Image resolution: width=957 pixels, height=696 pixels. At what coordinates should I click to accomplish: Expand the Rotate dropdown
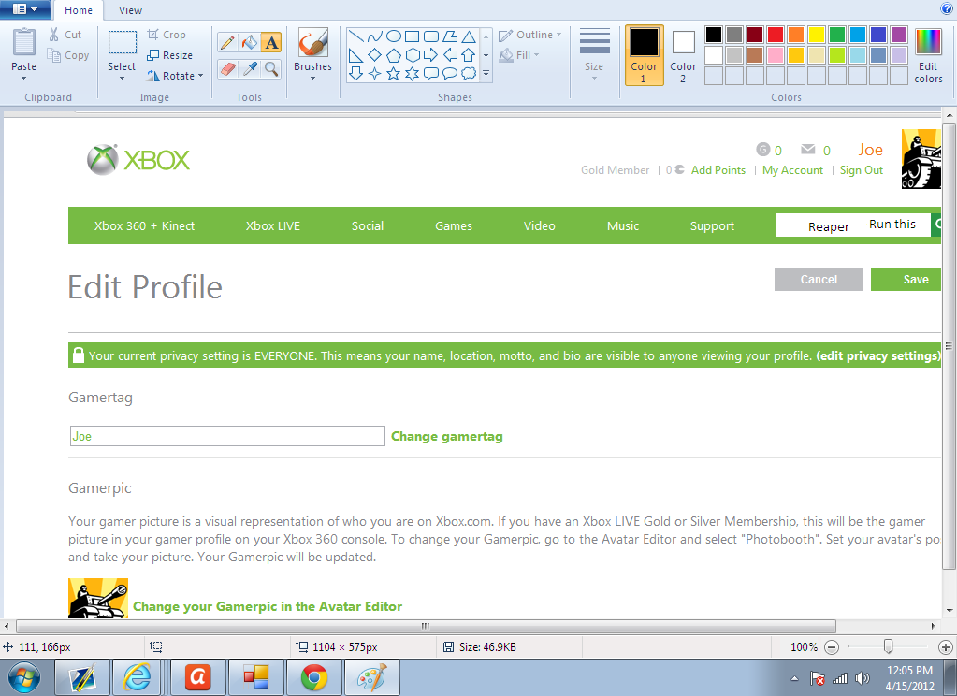point(200,76)
